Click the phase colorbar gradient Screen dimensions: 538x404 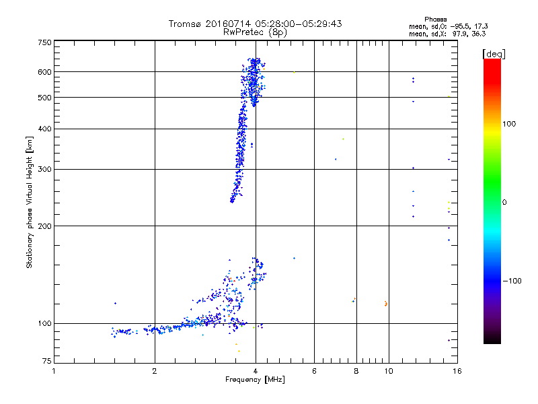tap(492, 201)
